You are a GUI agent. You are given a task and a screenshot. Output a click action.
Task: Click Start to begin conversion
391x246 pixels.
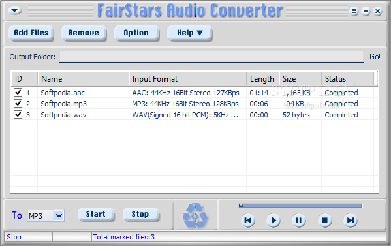pos(96,214)
